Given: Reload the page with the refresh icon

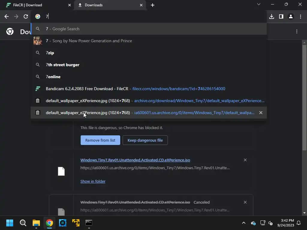Looking at the screenshot, I should [26, 16].
